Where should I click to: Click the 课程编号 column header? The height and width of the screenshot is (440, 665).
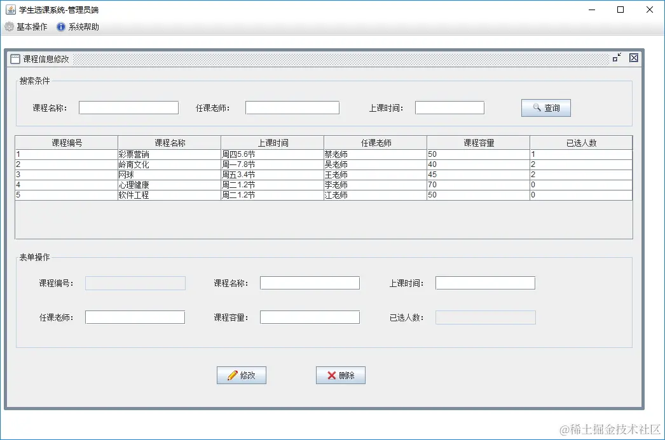click(x=67, y=143)
